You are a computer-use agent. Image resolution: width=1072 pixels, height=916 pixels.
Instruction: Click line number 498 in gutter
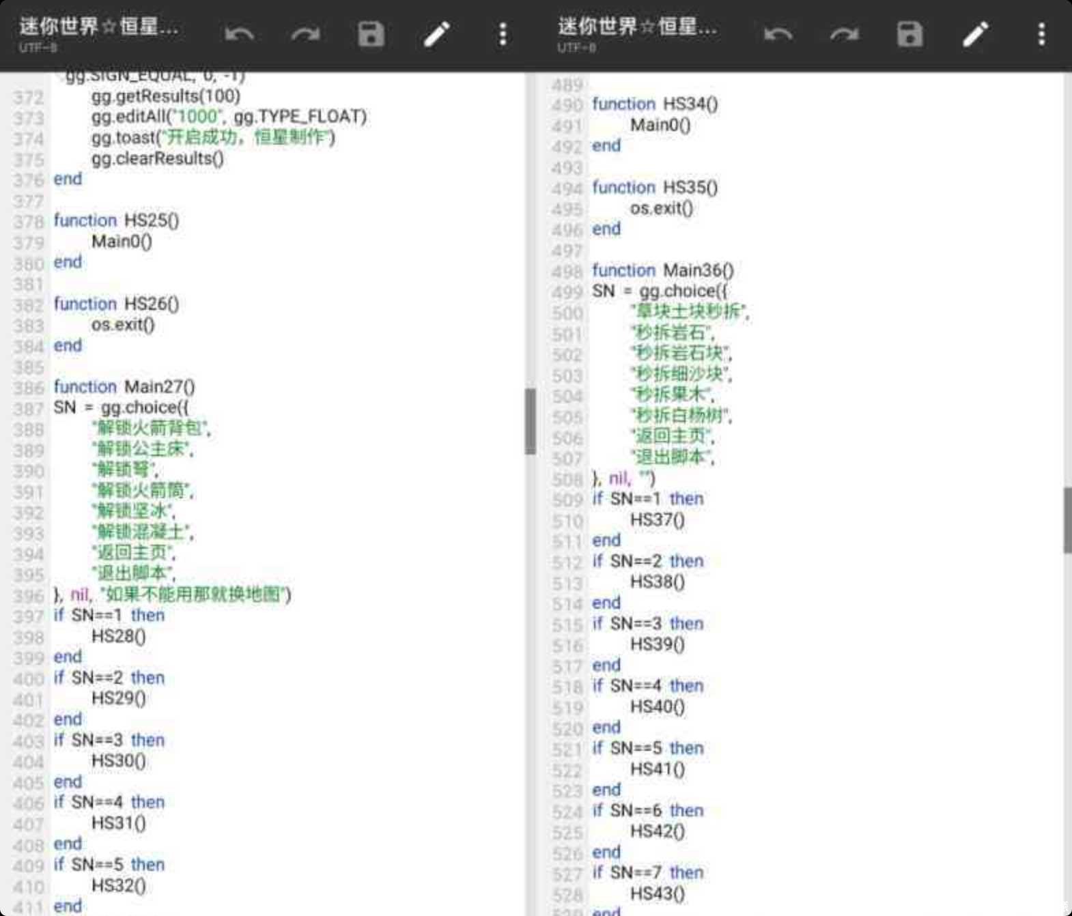pyautogui.click(x=567, y=272)
